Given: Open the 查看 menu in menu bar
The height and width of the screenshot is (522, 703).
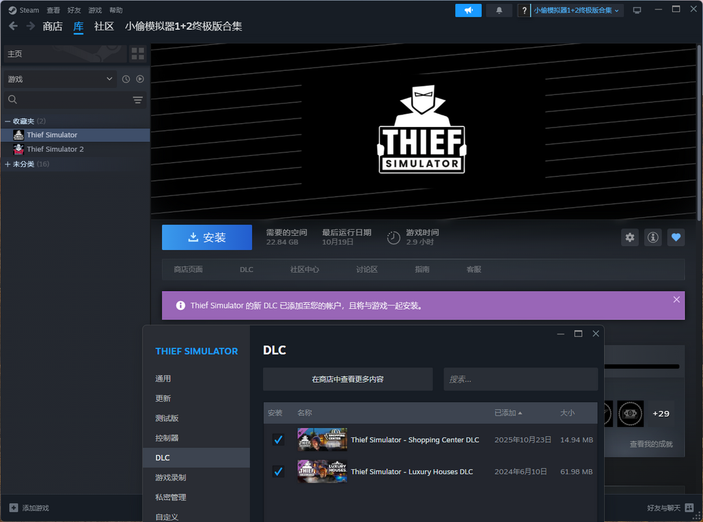Looking at the screenshot, I should click(x=53, y=10).
